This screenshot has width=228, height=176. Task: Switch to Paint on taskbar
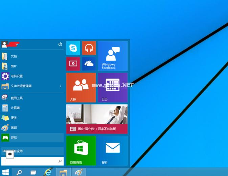pyautogui.click(x=79, y=172)
